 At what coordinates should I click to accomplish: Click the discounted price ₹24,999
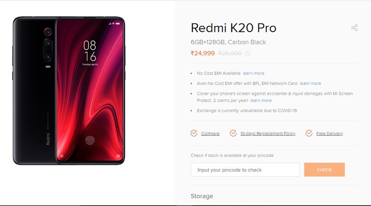[x=203, y=53]
